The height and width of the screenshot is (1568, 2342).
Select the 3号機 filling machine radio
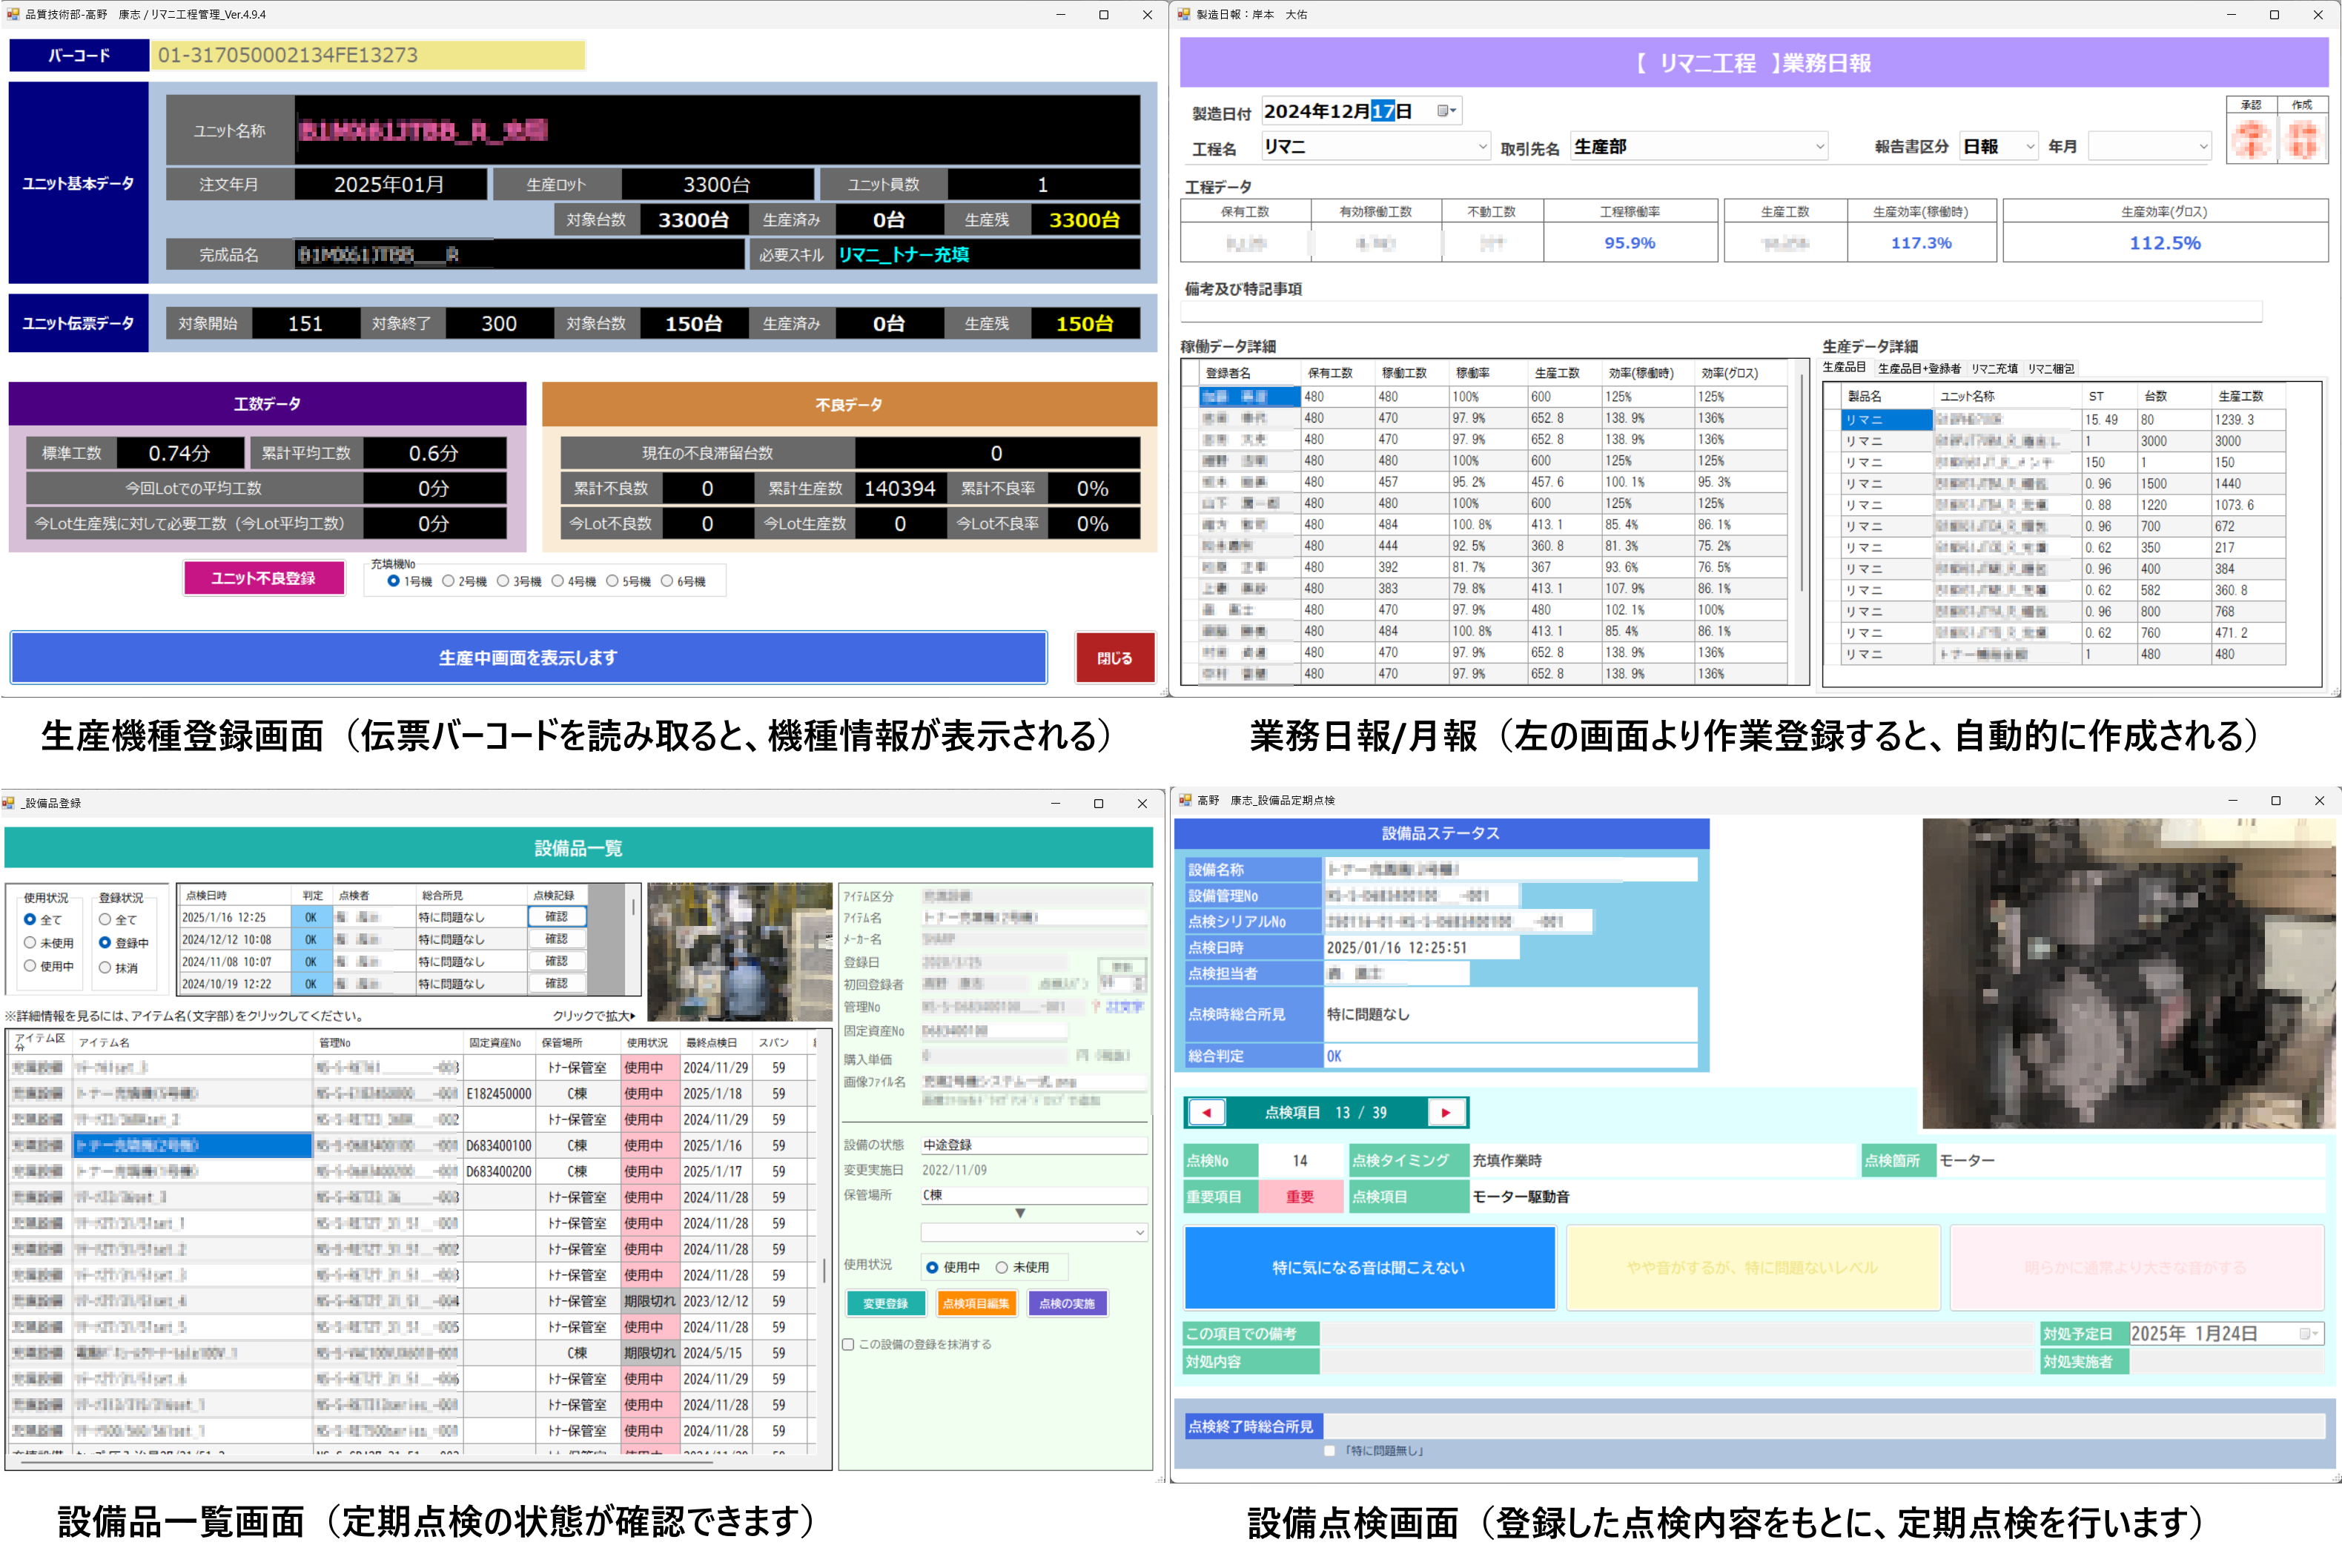point(503,581)
